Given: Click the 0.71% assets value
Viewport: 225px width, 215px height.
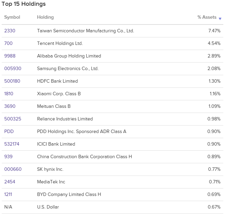Looking at the screenshot, I should coord(215,182).
